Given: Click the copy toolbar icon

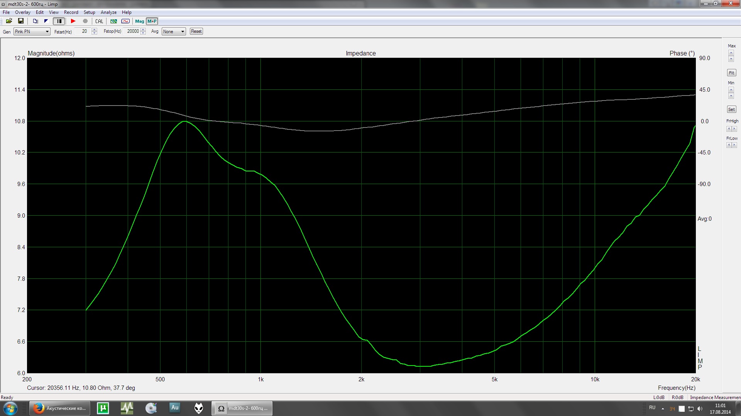Looking at the screenshot, I should pos(35,21).
